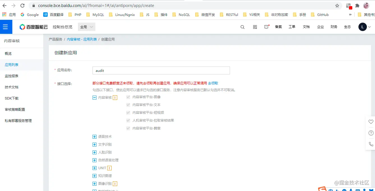
Task: Expand the 知识图谱 group
Action: pyautogui.click(x=95, y=176)
